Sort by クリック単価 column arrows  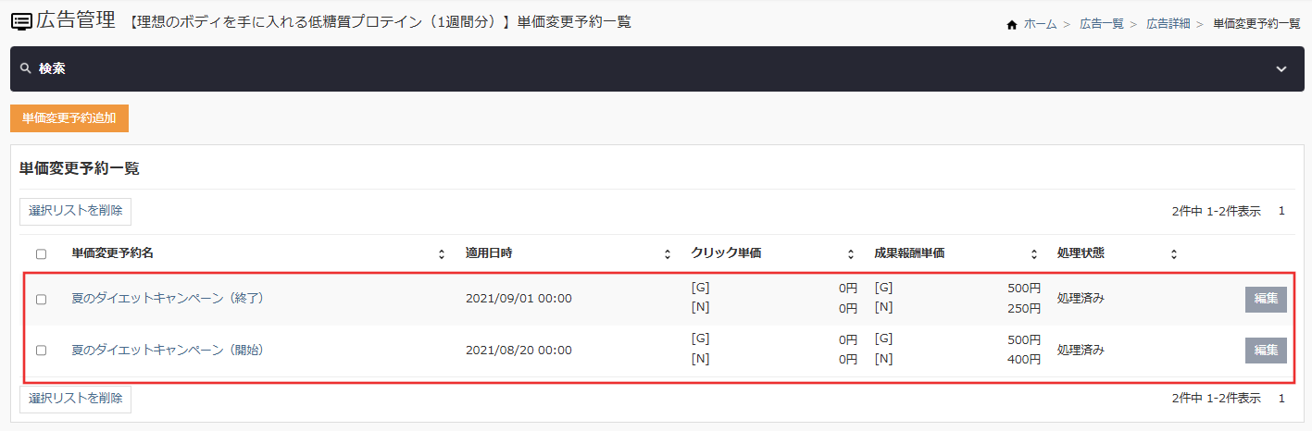coord(850,253)
